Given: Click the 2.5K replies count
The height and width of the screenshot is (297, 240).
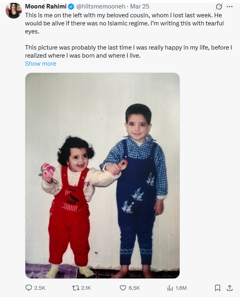Looking at the screenshot, I should pyautogui.click(x=40, y=288).
